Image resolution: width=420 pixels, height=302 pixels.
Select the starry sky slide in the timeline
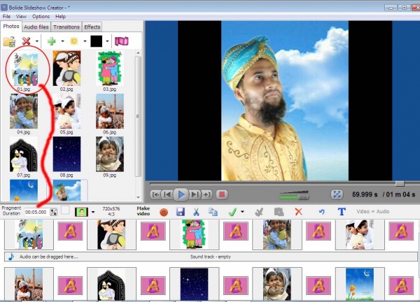coord(194,284)
